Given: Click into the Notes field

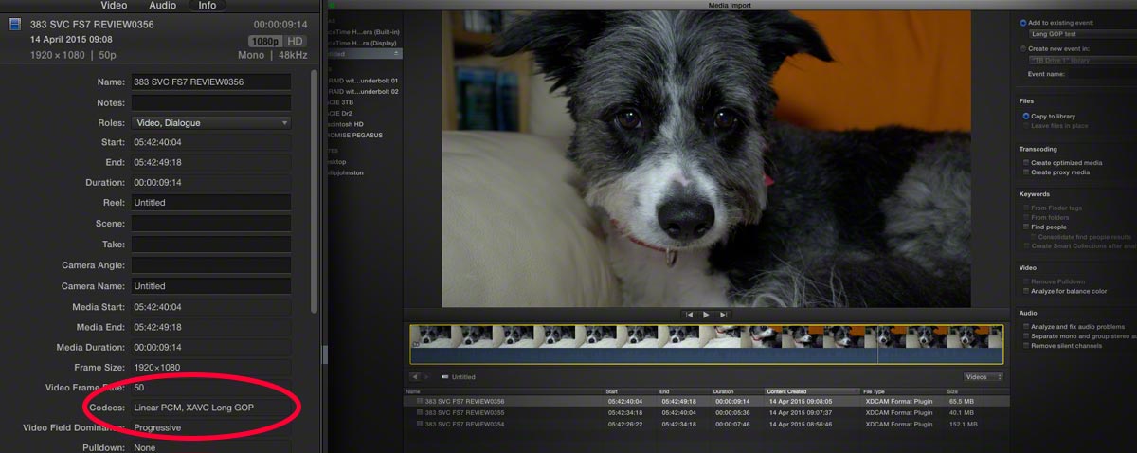Looking at the screenshot, I should [210, 102].
